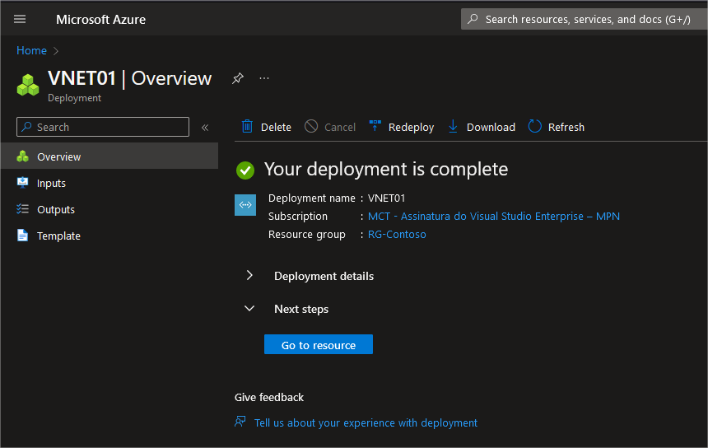
Task: Click the Refresh toolbar label
Action: pyautogui.click(x=566, y=128)
